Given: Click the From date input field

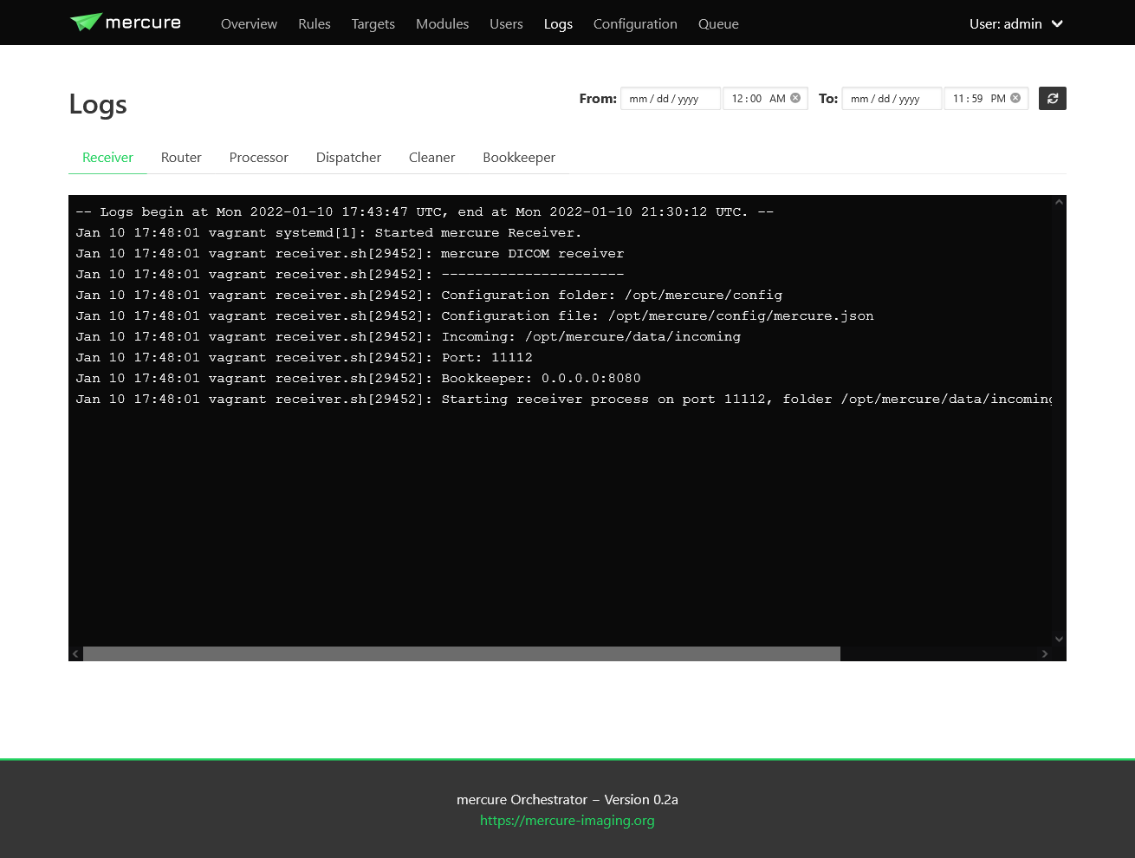Looking at the screenshot, I should coord(671,99).
